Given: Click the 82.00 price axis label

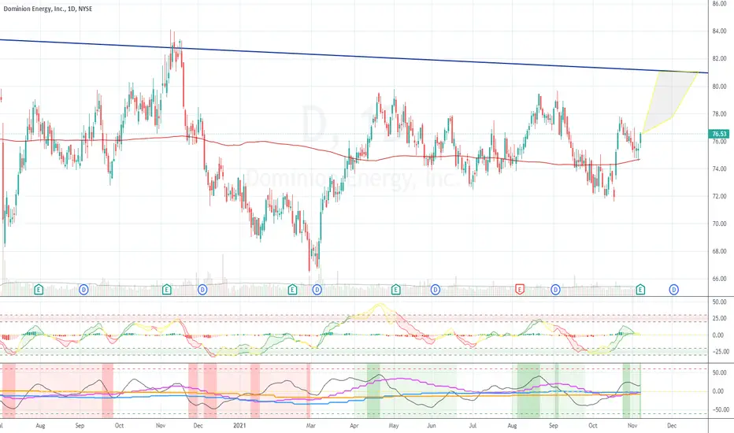Looking at the screenshot, I should [x=719, y=59].
